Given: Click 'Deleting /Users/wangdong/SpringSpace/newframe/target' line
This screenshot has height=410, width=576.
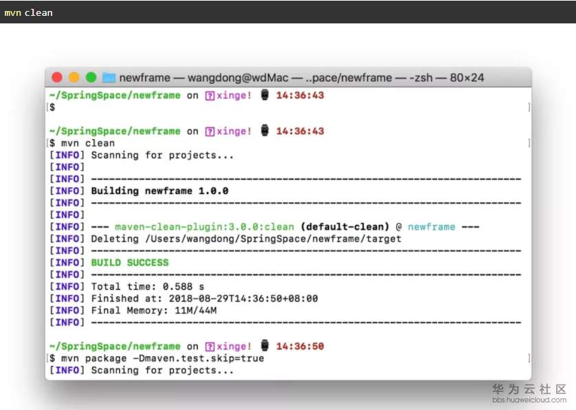Looking at the screenshot, I should click(x=246, y=239).
